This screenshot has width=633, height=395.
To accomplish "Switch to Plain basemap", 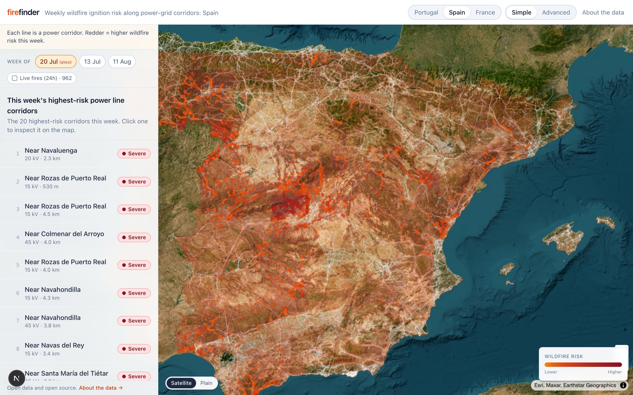I will point(206,383).
